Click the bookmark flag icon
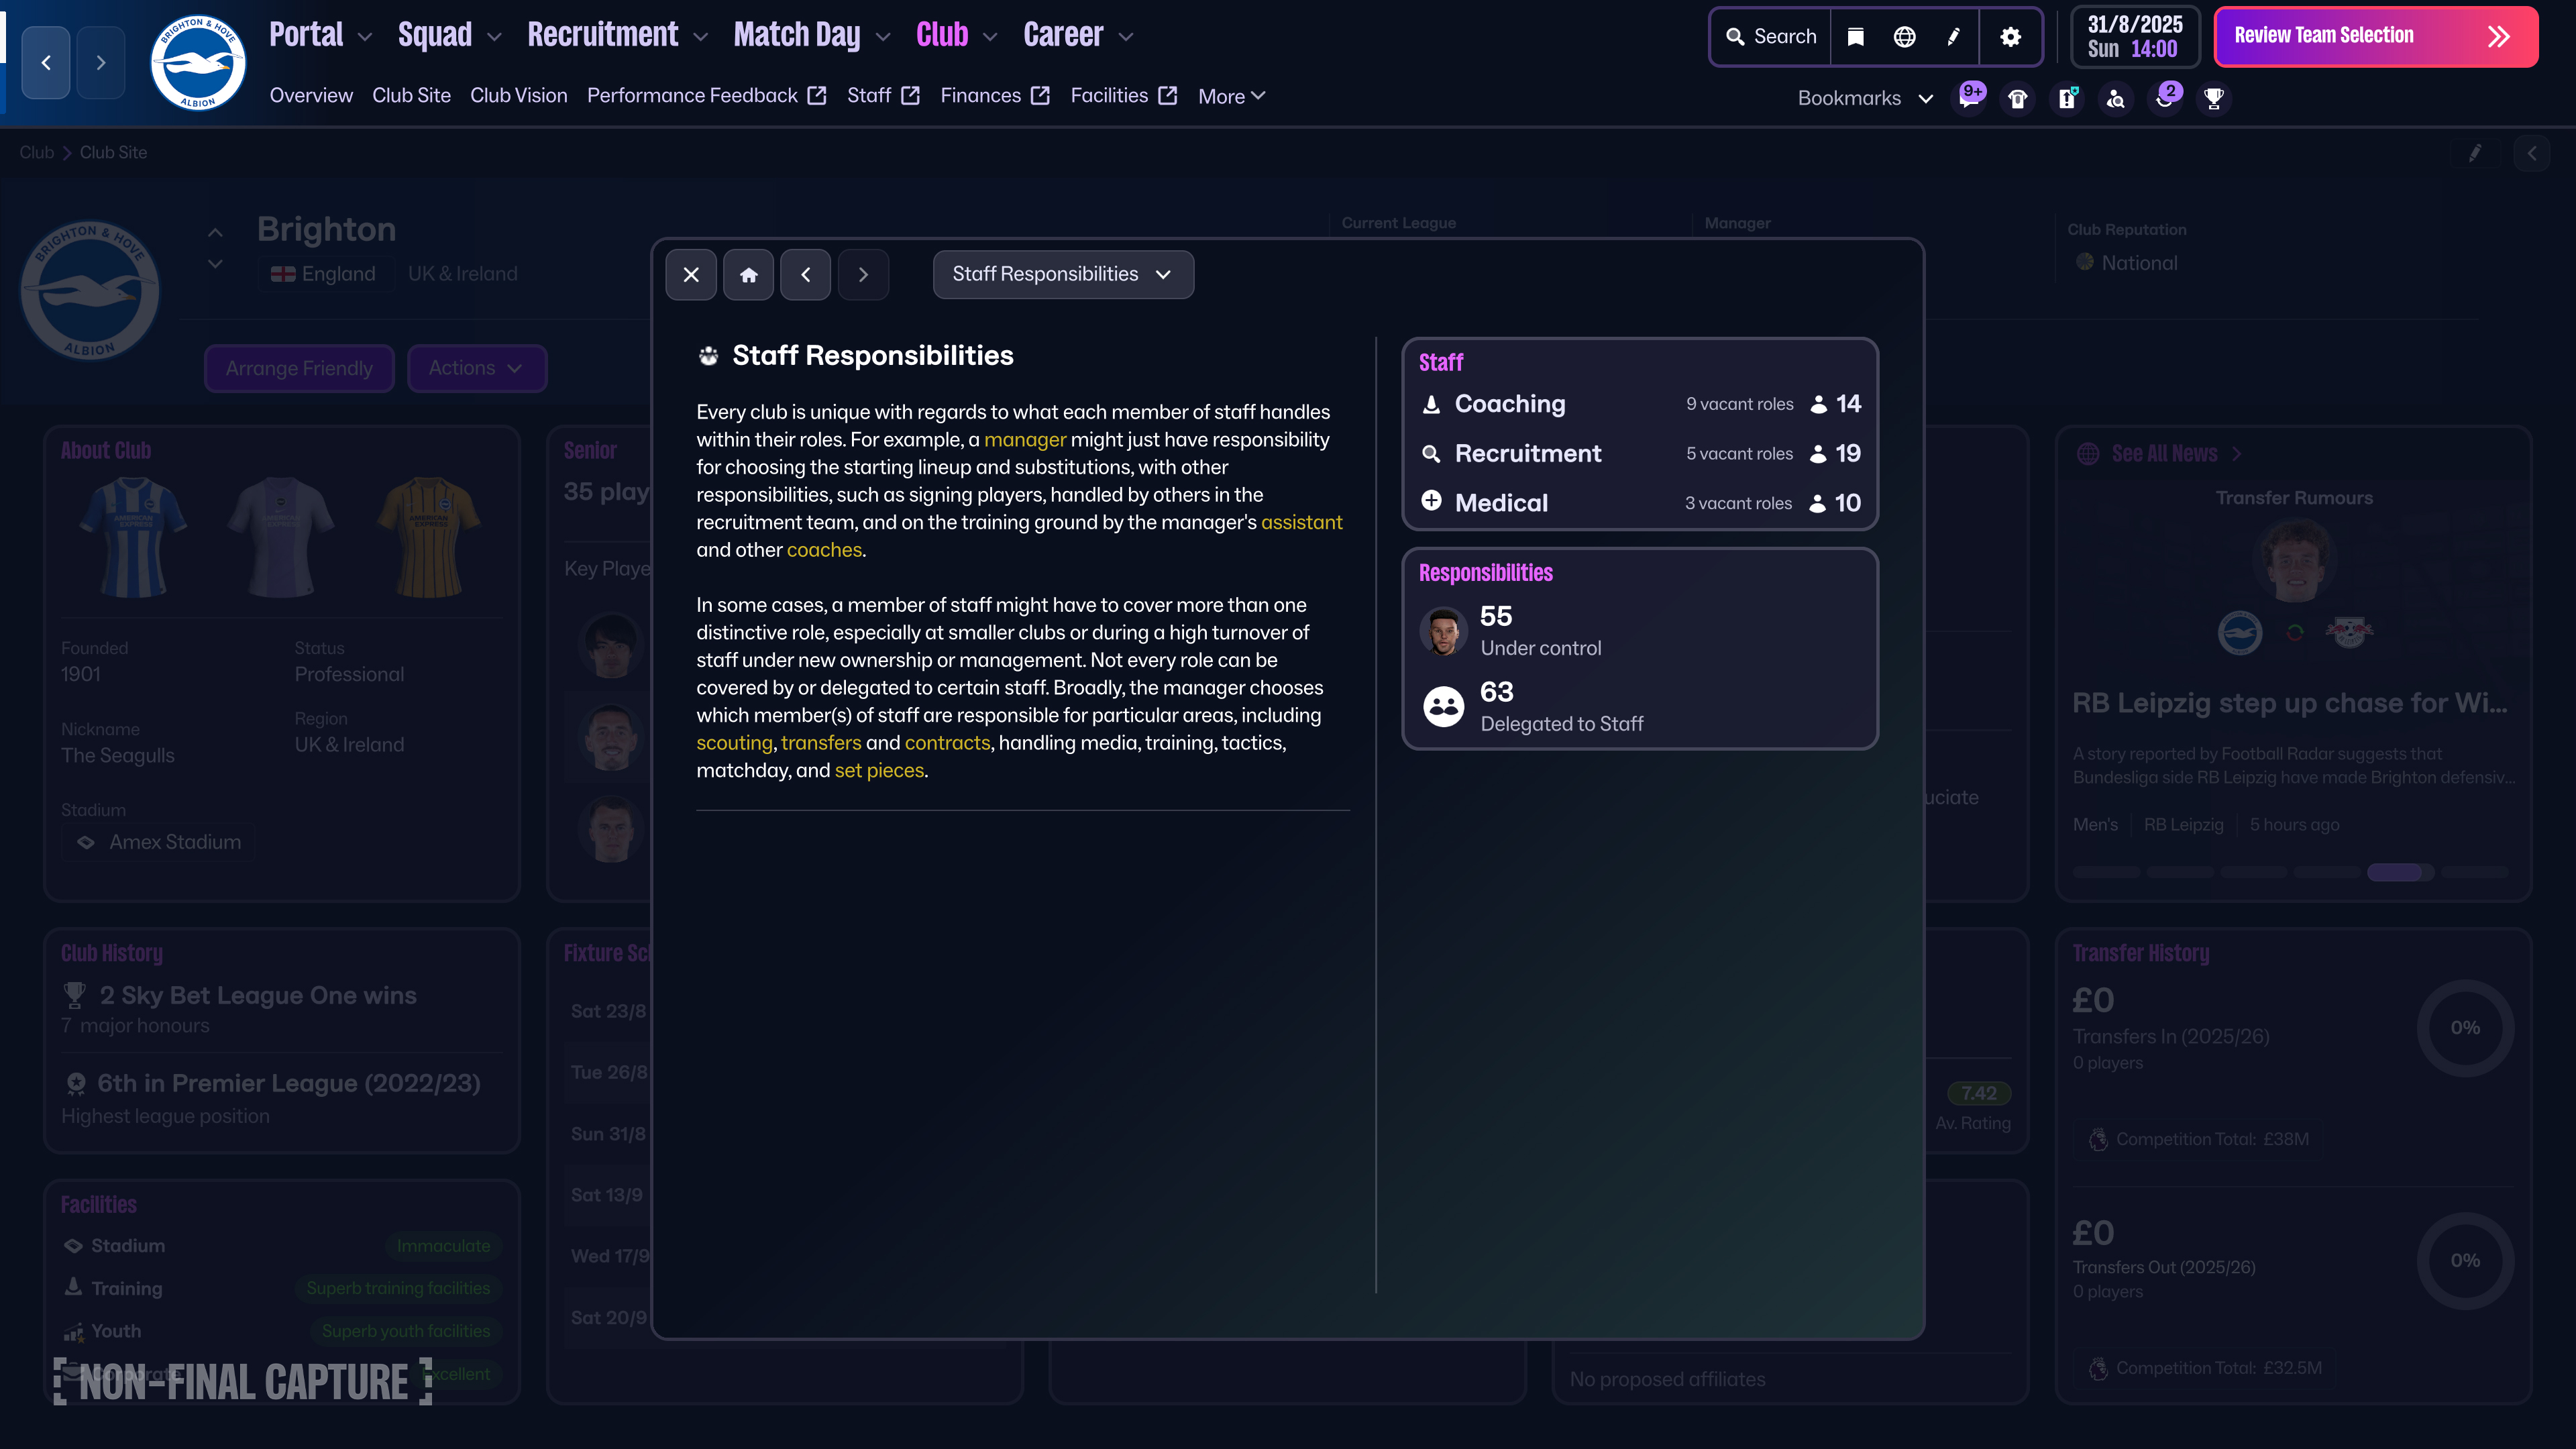Screen dimensions: 2576x1449 point(1855,37)
